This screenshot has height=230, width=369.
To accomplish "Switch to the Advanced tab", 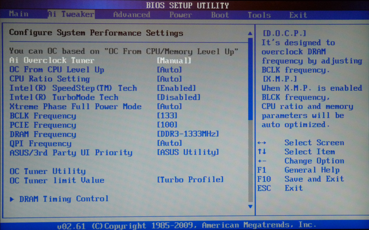I will tap(132, 14).
